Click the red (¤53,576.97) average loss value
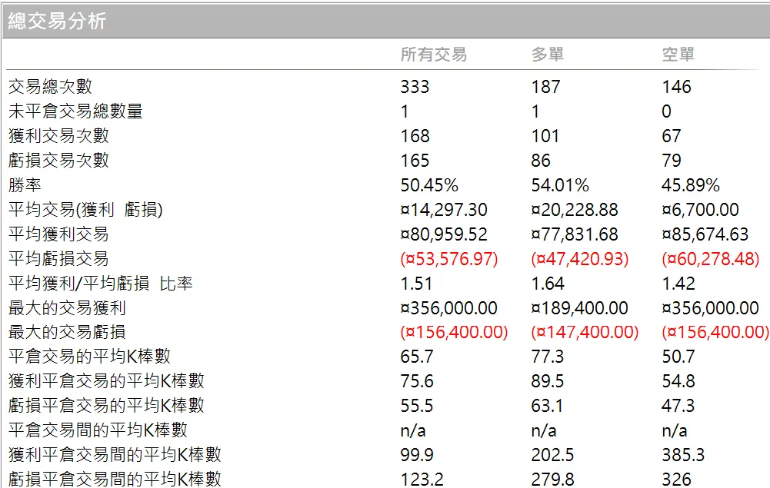Viewport: 770px width, 488px height. [x=447, y=258]
